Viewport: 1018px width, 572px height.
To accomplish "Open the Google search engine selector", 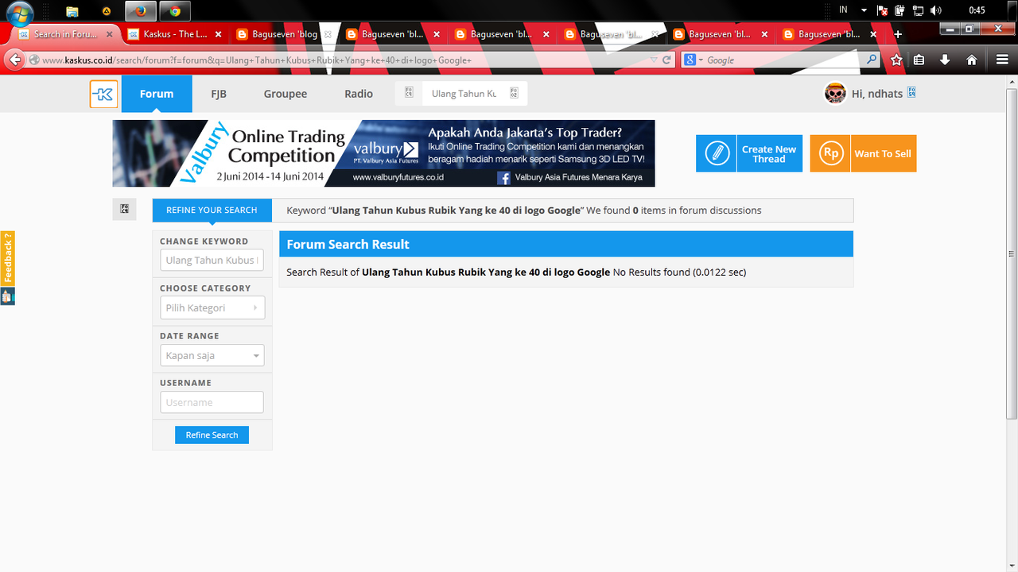I will [x=693, y=60].
